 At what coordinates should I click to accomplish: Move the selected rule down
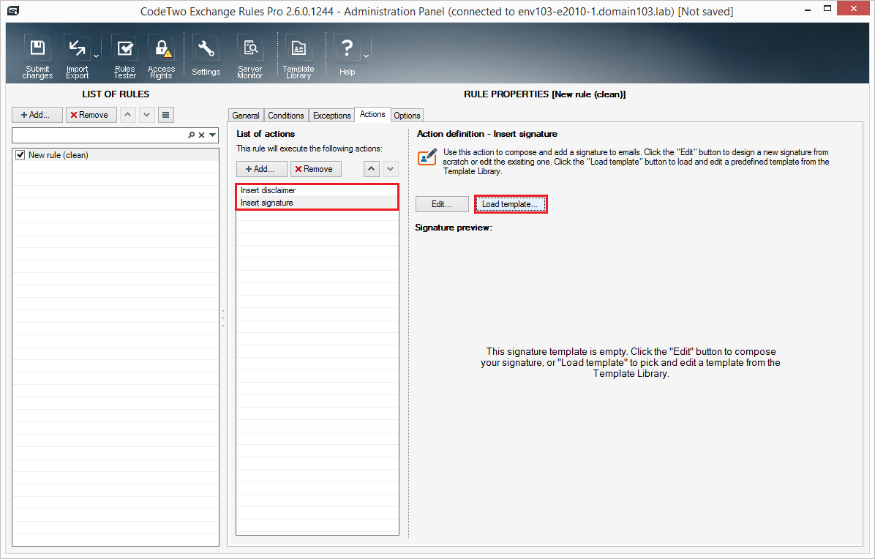[x=147, y=115]
